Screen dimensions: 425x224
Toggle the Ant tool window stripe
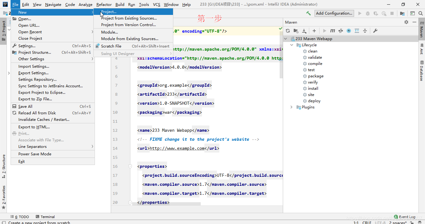coord(422,49)
